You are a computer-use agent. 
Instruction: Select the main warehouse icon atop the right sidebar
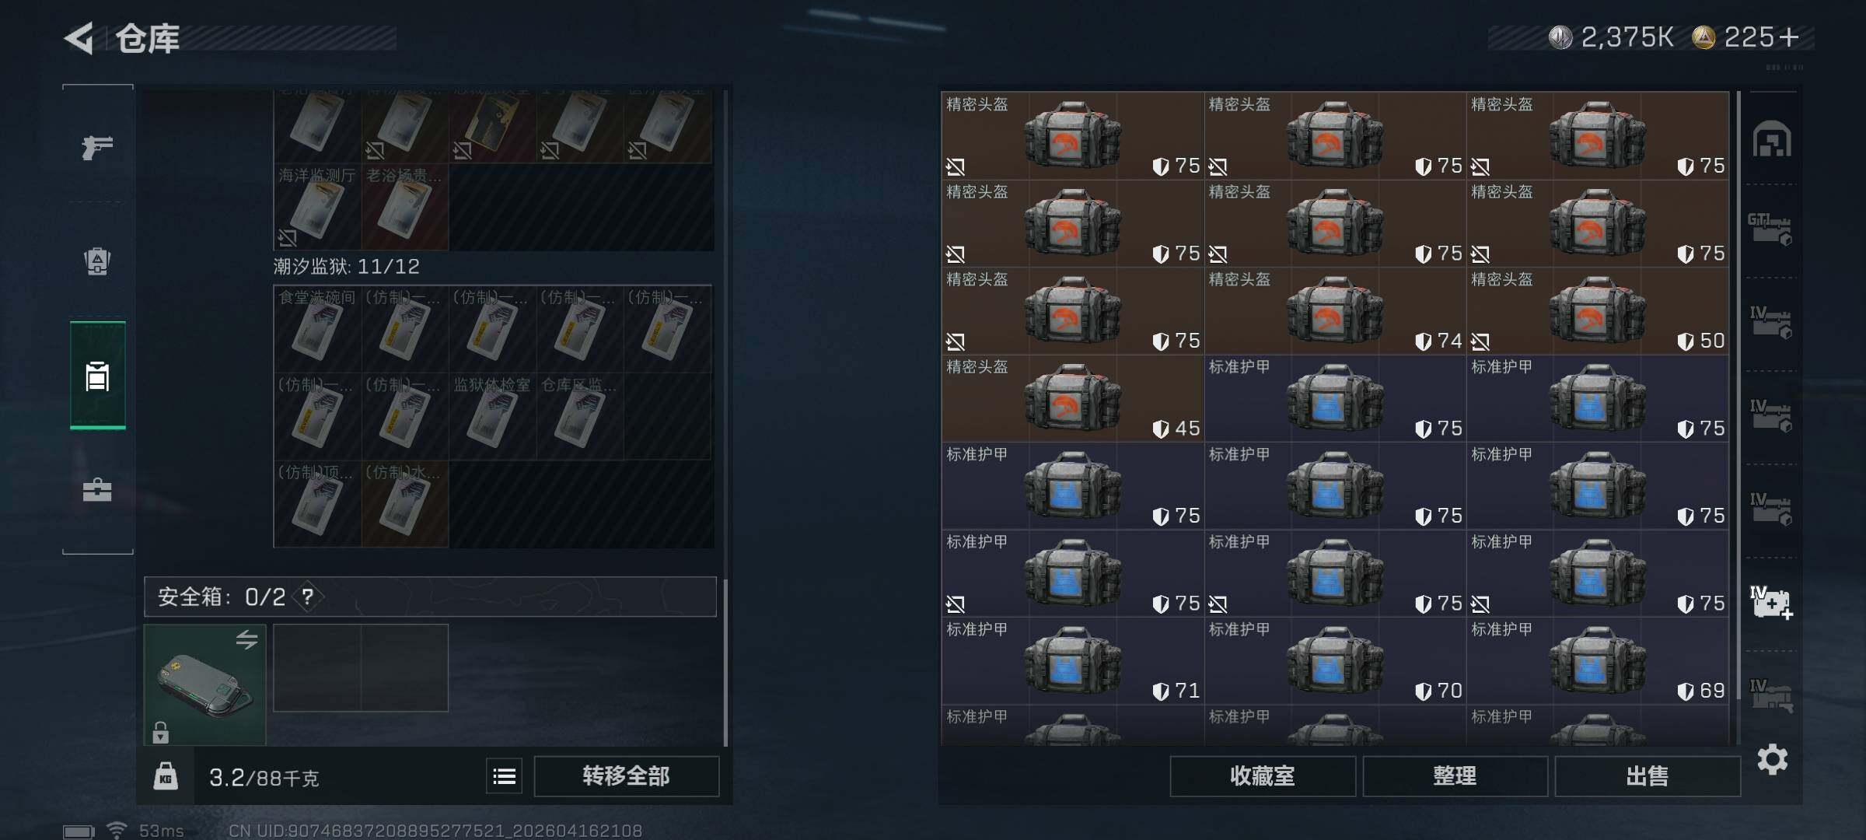(1772, 139)
